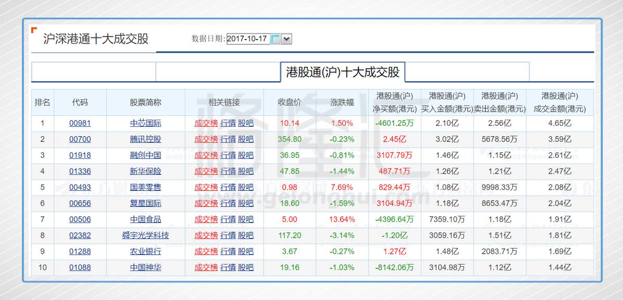This screenshot has height=300, width=623.
Task: Open the 国美零售 stock name link
Action: tap(145, 187)
